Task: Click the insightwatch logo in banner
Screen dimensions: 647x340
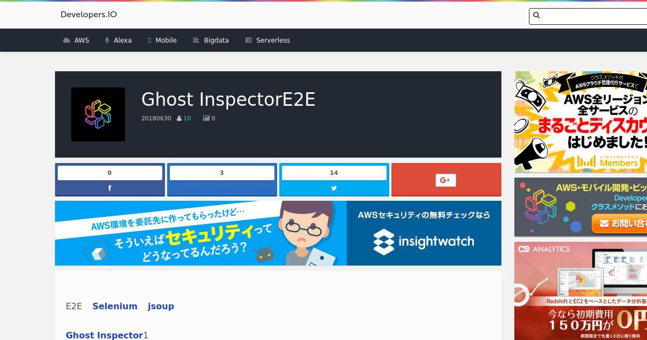Action: pyautogui.click(x=424, y=242)
